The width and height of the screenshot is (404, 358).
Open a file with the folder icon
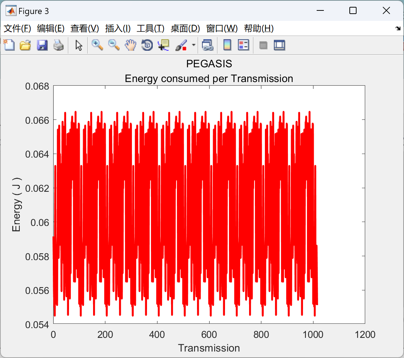point(25,45)
